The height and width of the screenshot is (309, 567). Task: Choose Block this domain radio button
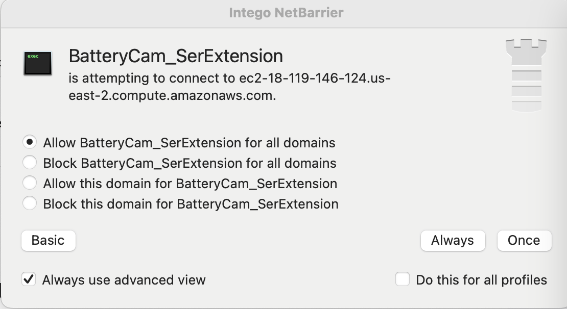click(x=30, y=203)
